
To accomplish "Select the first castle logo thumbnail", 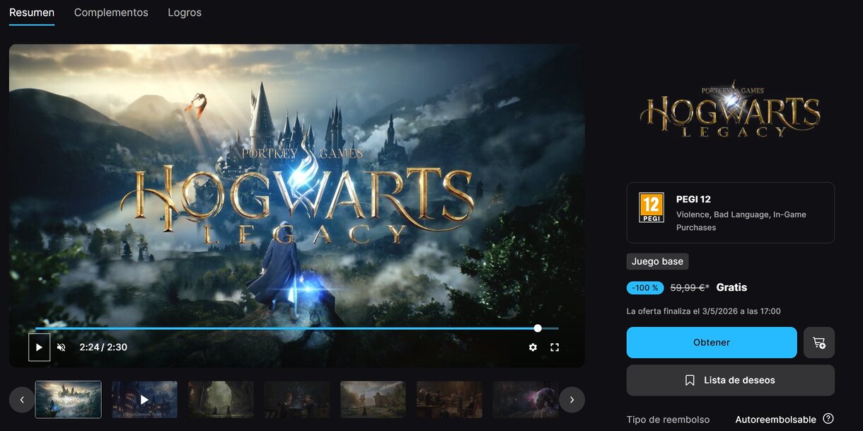I will 69,400.
